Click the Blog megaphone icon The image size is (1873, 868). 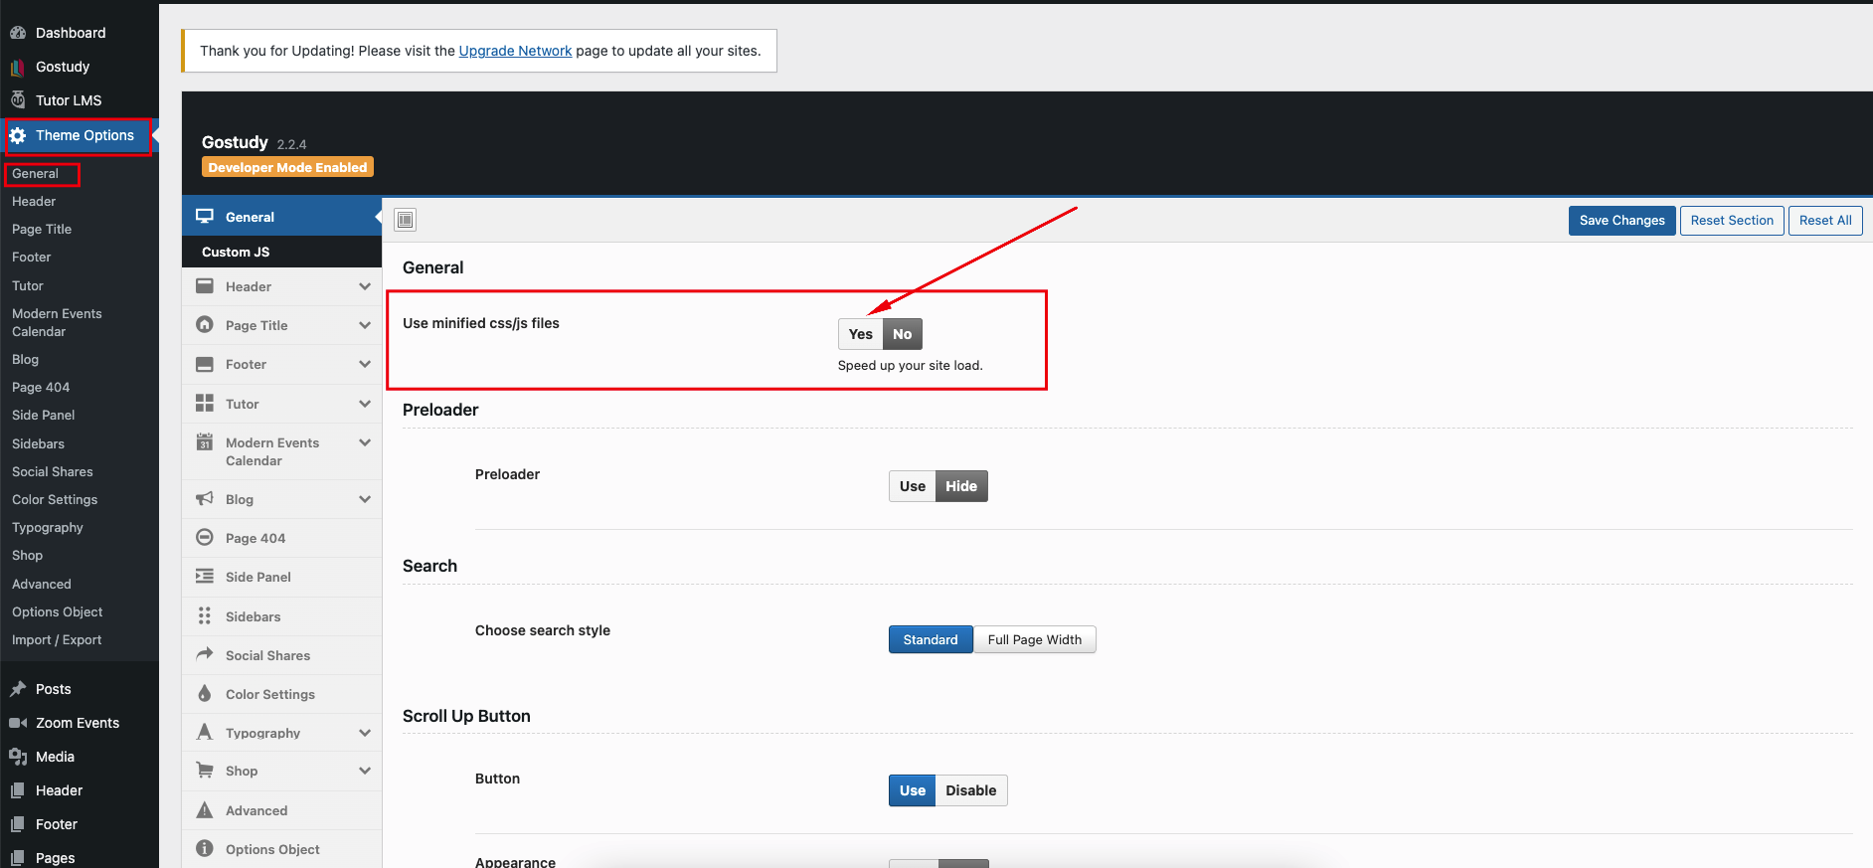pyautogui.click(x=205, y=498)
